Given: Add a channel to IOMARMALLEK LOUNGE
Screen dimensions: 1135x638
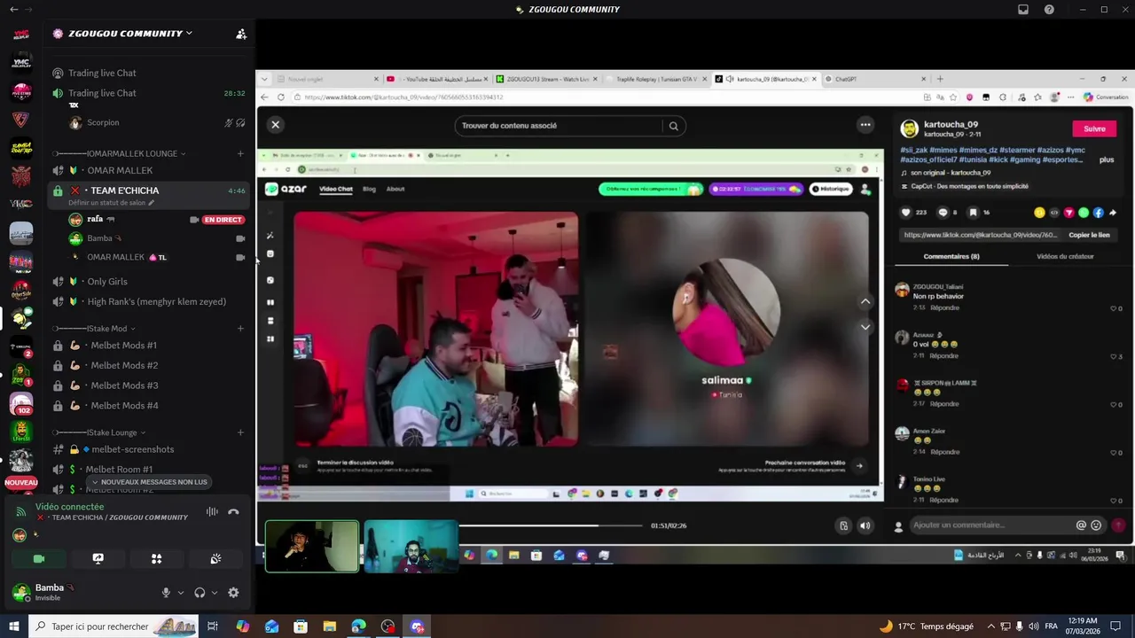Looking at the screenshot, I should pos(240,153).
